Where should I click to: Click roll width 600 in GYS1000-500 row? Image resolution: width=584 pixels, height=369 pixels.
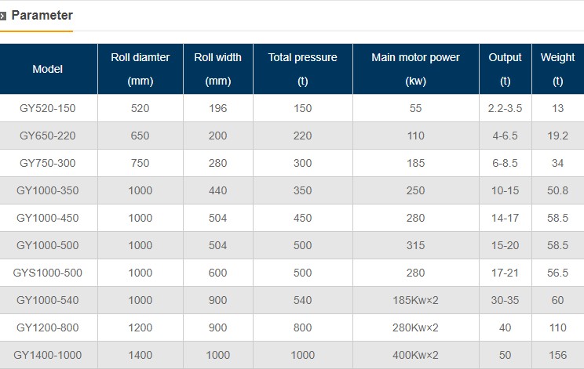click(218, 273)
